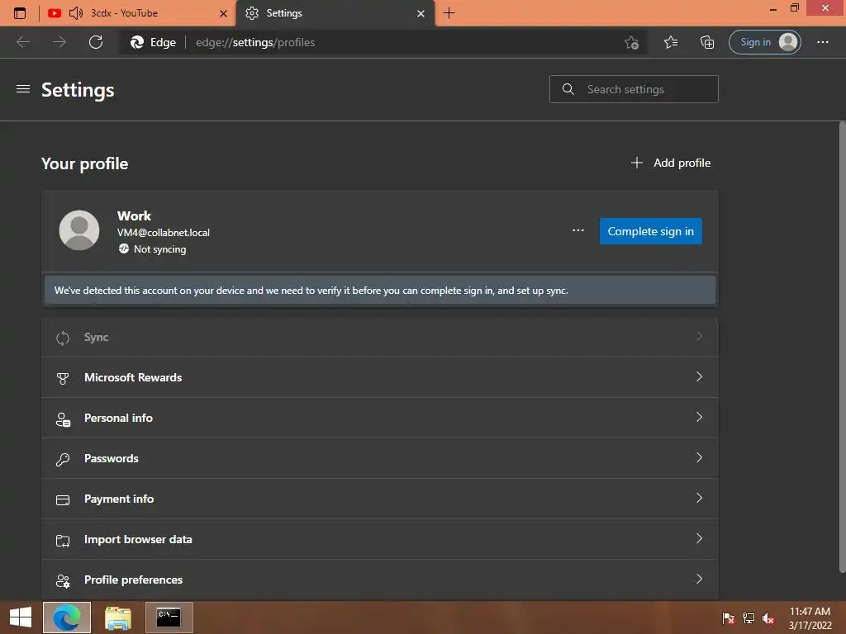Open the Payment info row

[x=380, y=499]
